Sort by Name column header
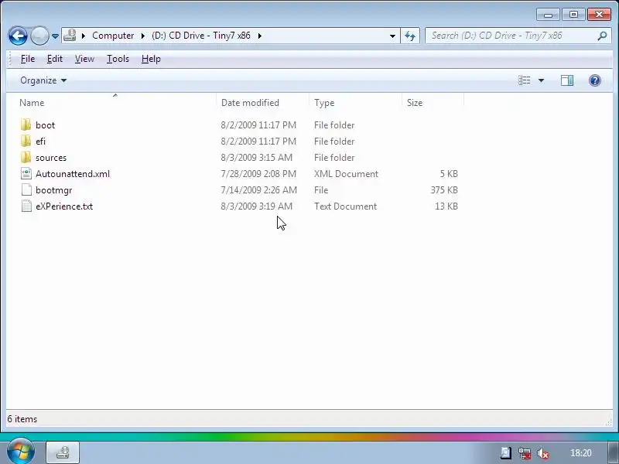619x464 pixels. click(115, 103)
